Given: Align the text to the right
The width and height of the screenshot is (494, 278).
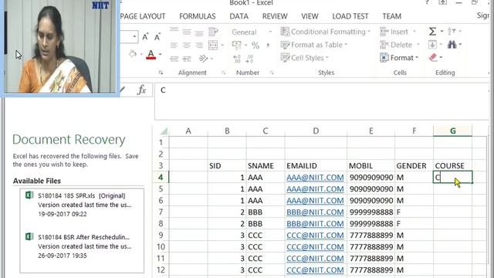Looking at the screenshot, I should 199,45.
